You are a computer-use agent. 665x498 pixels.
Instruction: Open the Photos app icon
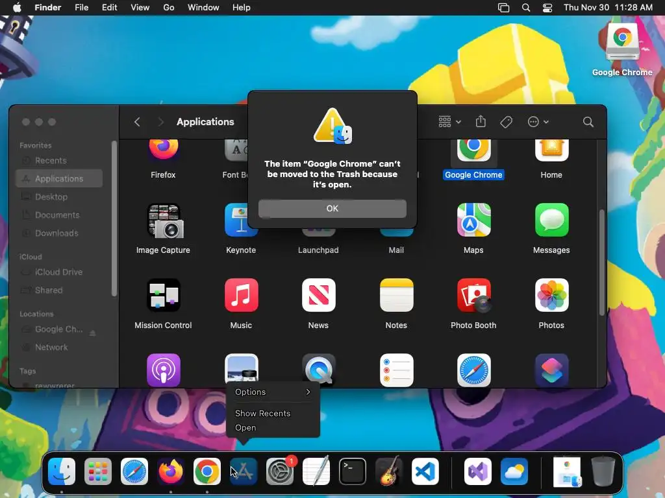pos(551,295)
